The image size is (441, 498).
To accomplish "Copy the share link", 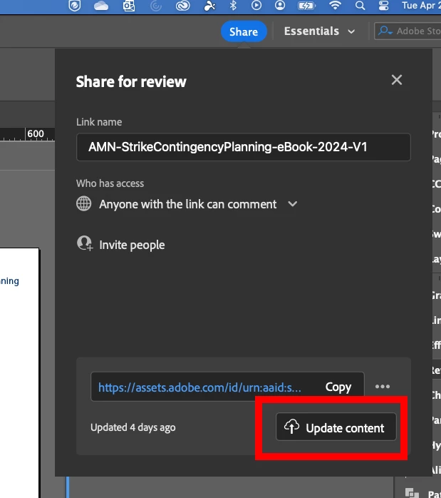I will 338,387.
